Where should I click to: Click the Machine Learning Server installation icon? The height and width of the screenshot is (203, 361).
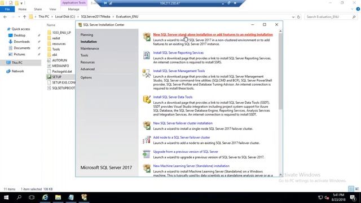[x=147, y=168]
